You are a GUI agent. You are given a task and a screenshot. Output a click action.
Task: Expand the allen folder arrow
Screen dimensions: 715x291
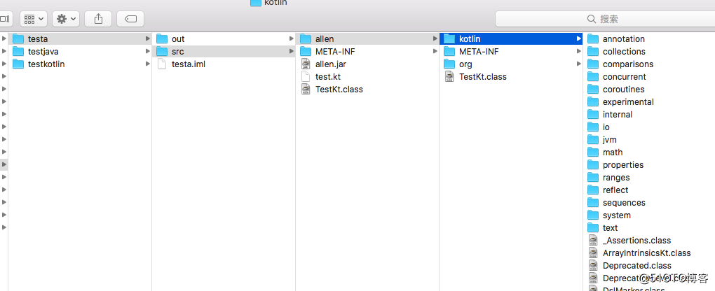pyautogui.click(x=435, y=38)
